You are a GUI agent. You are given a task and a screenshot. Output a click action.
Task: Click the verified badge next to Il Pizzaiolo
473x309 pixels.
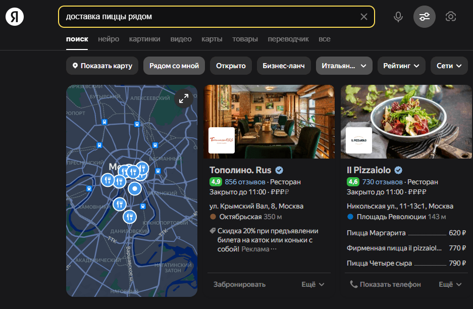[398, 170]
